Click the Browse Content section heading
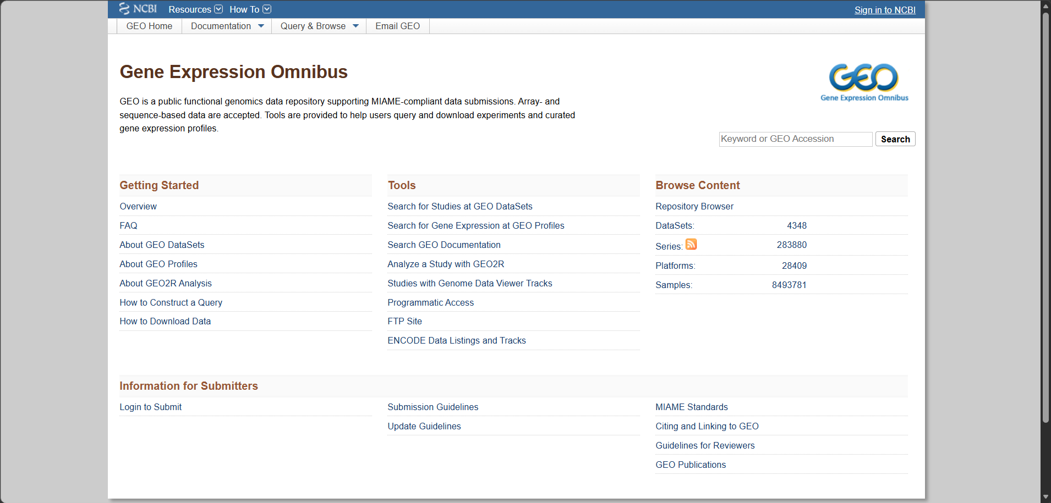This screenshot has height=503, width=1051. coord(698,185)
